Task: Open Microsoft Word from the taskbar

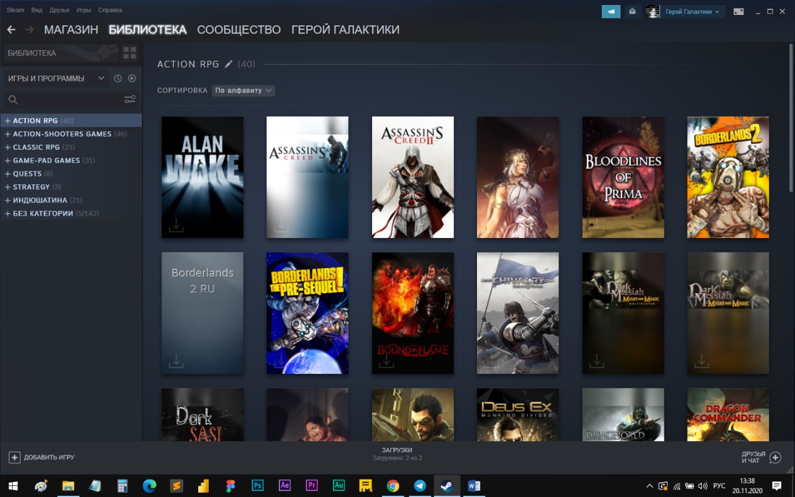Action: (x=474, y=486)
